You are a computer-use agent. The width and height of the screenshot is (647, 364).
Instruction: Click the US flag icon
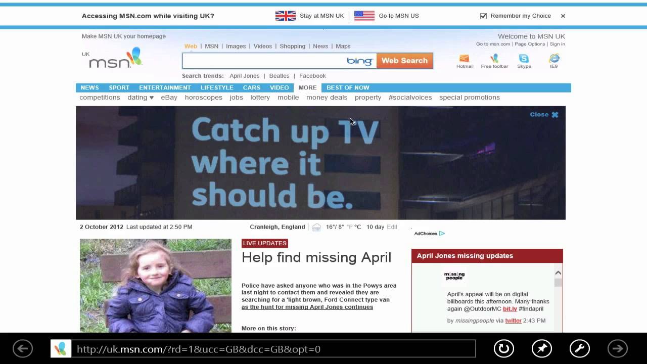(364, 16)
